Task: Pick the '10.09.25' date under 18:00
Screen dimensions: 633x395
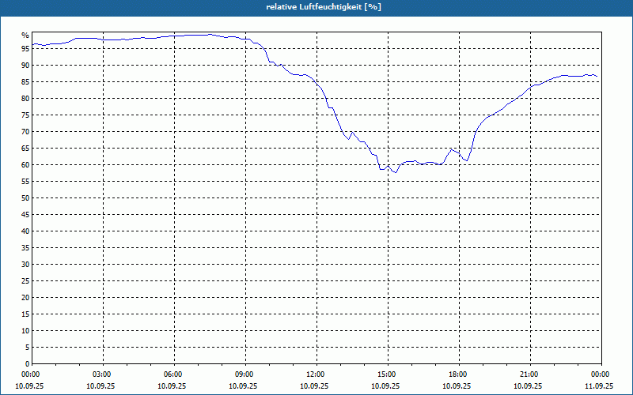Action: tap(457, 386)
